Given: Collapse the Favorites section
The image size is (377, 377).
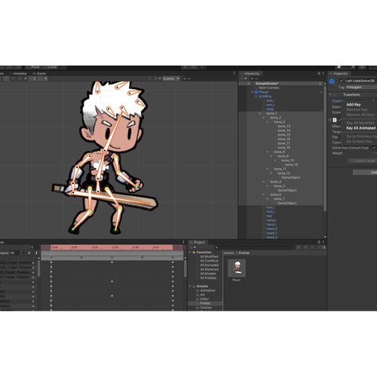Looking at the screenshot, I should (x=190, y=252).
